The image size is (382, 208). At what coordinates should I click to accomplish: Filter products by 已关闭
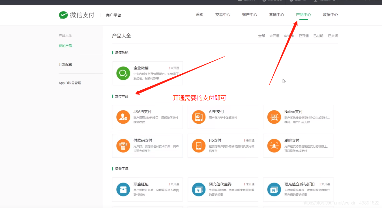333,36
